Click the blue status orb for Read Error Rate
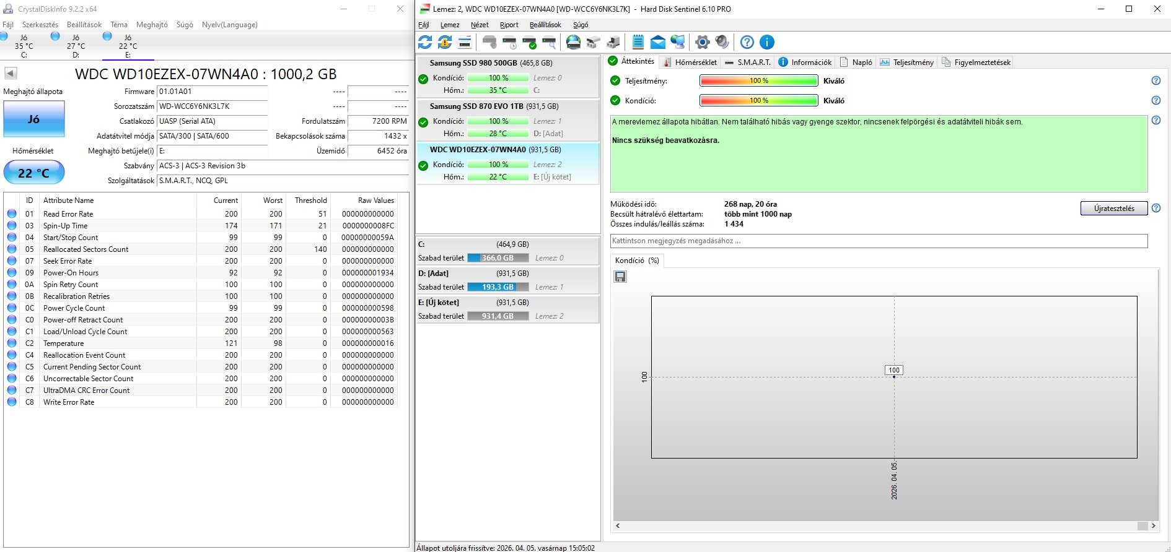 (12, 213)
